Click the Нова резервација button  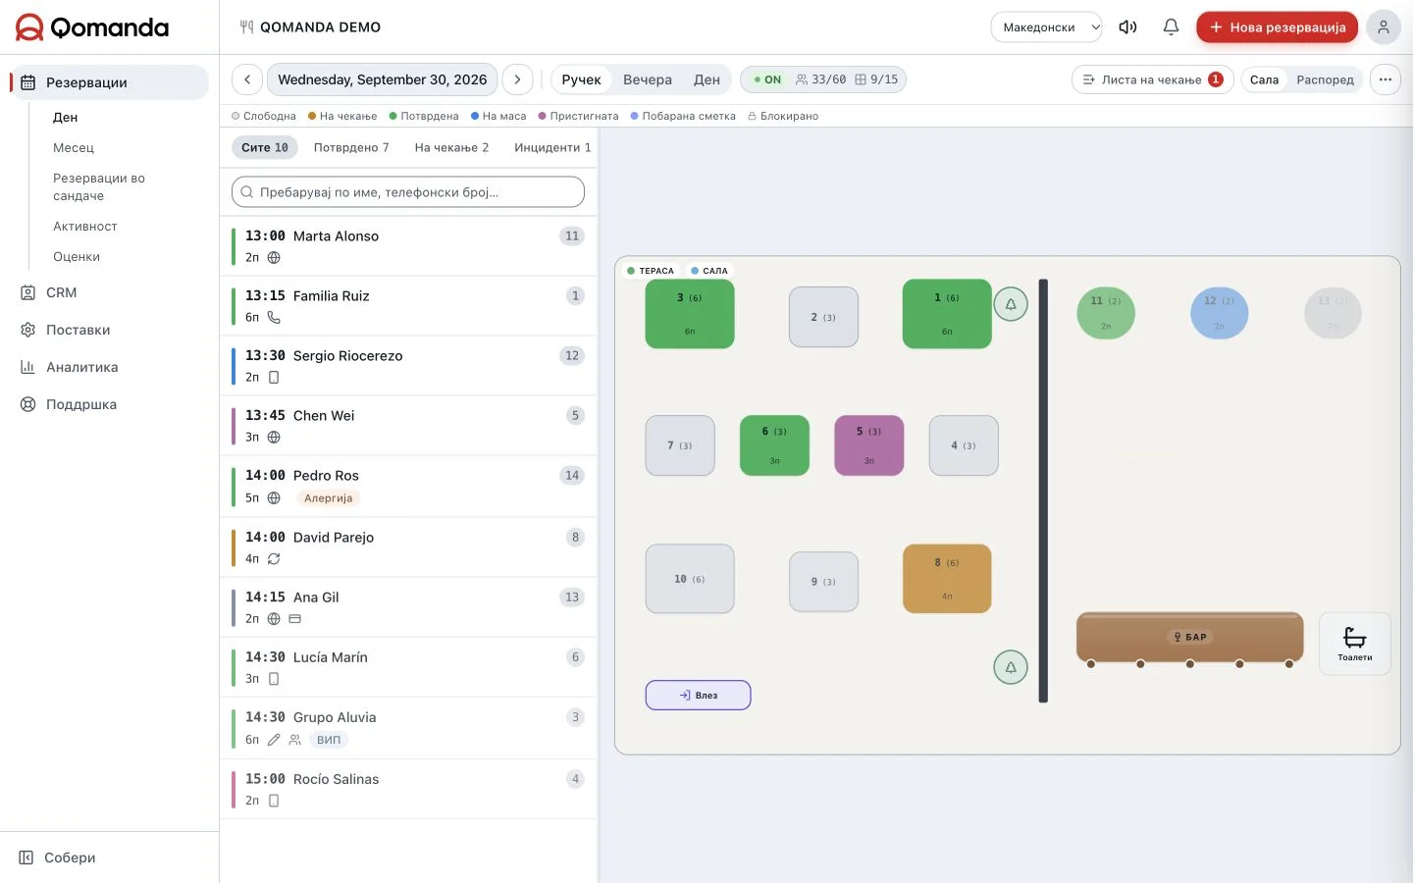pyautogui.click(x=1277, y=27)
